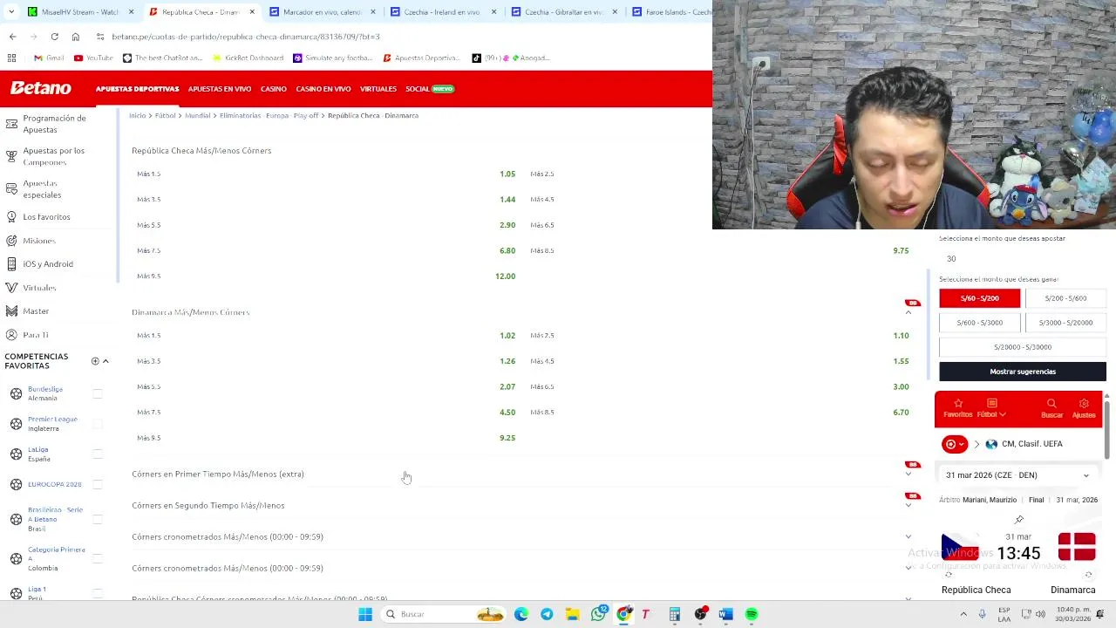The width and height of the screenshot is (1116, 628).
Task: Click the EUROCOPA 2028 ball icon
Action: click(16, 484)
